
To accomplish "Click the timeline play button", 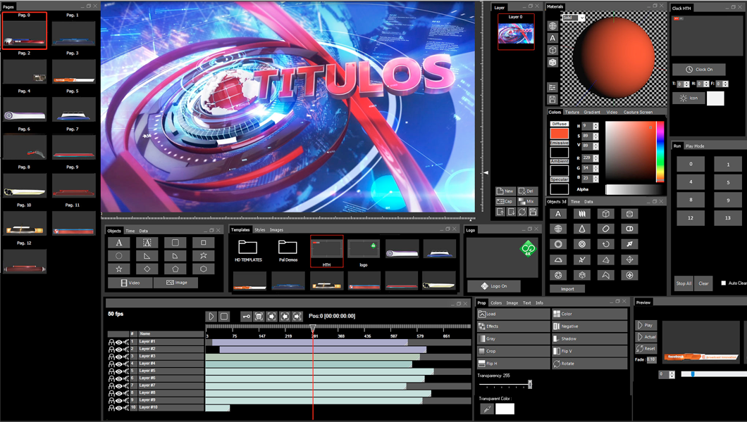I will click(x=211, y=316).
